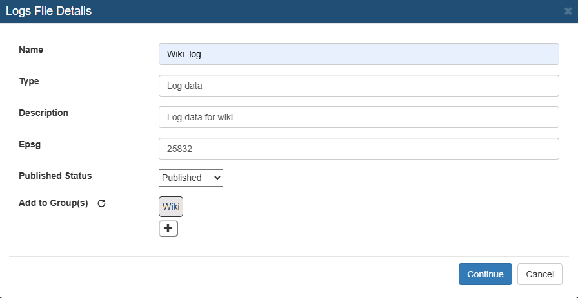Click the Add to Group(s) label text

[54, 203]
